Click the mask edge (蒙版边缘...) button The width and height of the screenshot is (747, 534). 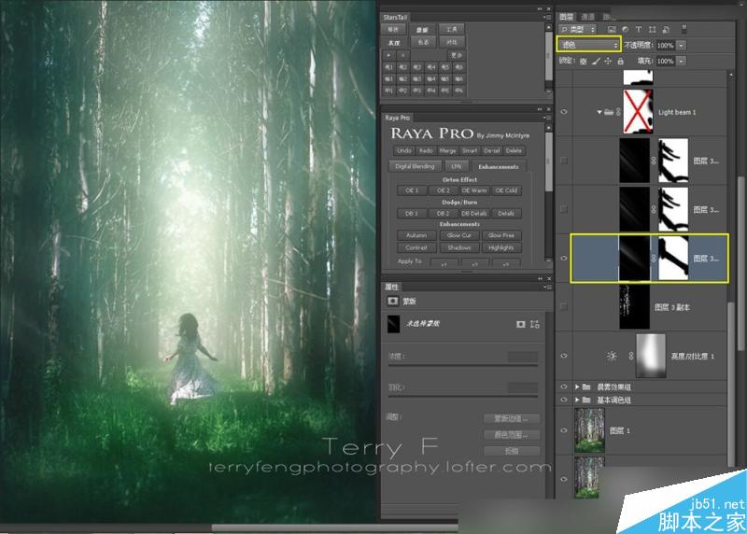pos(512,418)
